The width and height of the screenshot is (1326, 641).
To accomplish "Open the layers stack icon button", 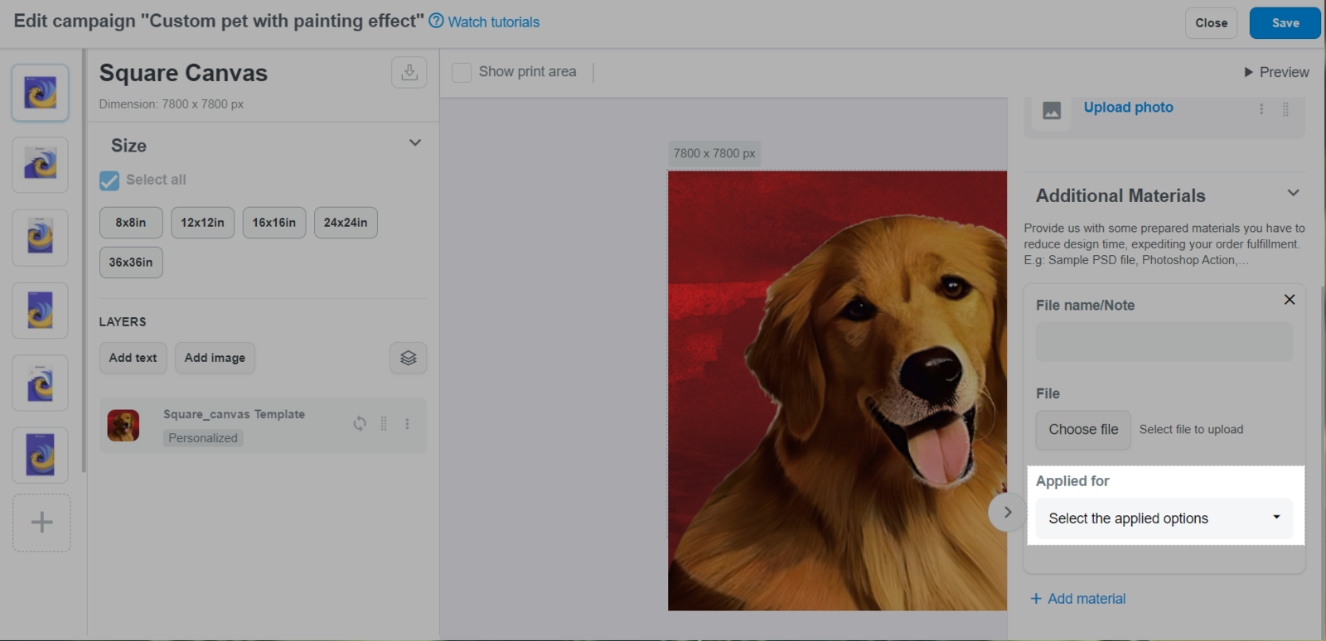I will [409, 358].
